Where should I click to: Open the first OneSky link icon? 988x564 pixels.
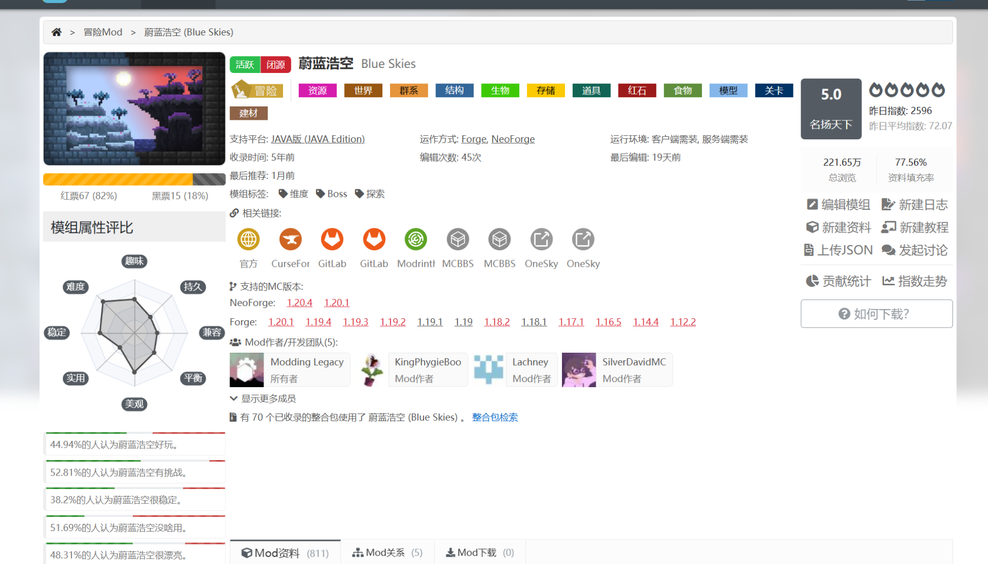click(541, 239)
